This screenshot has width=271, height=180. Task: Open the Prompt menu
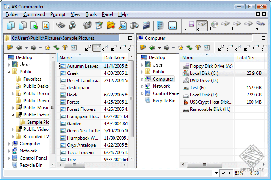58,14
